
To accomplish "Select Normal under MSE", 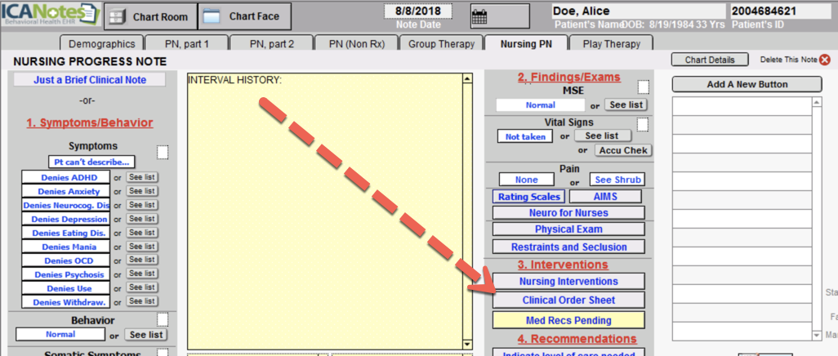I will point(541,105).
